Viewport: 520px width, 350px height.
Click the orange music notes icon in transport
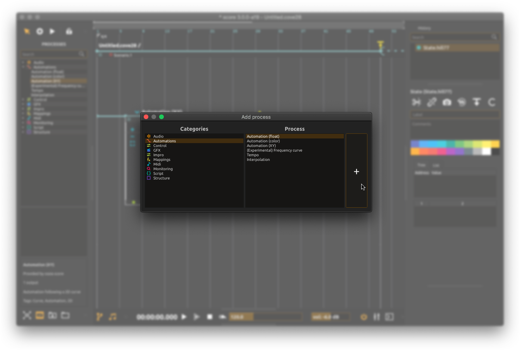[112, 317]
